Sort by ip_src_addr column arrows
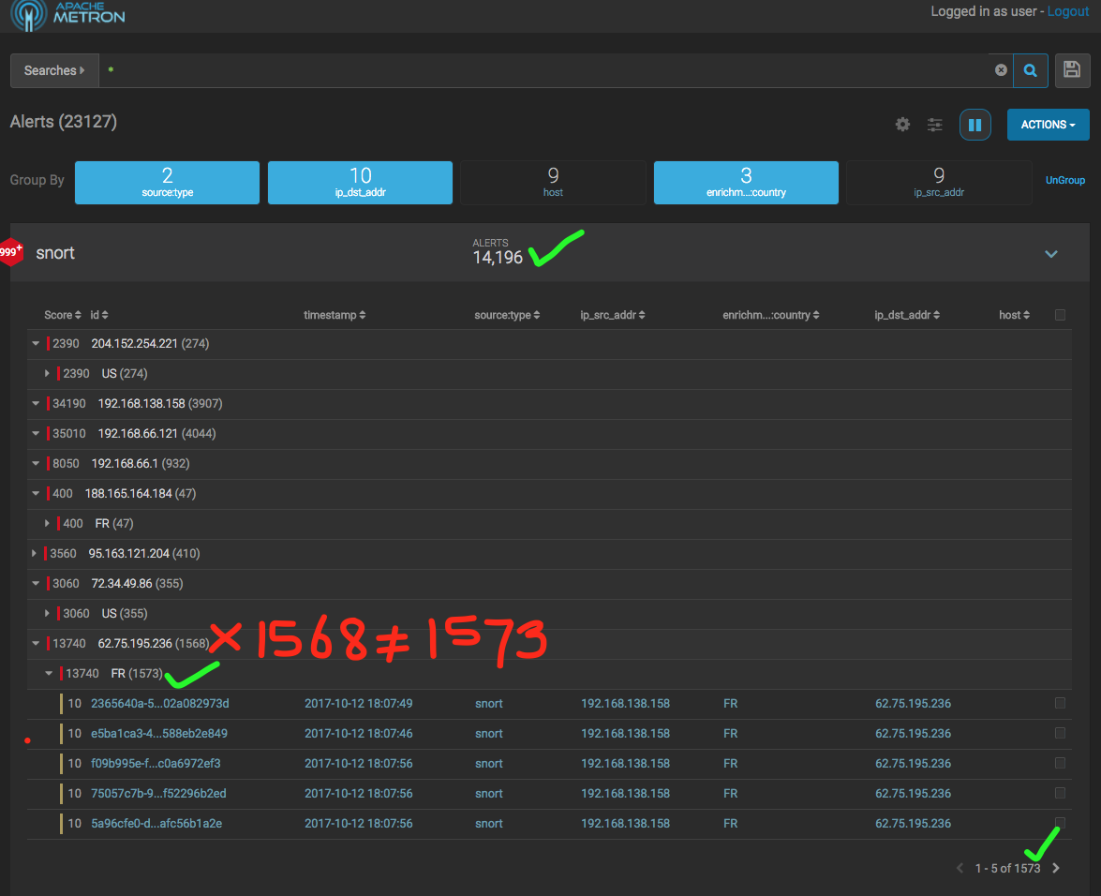Viewport: 1101px width, 896px height. click(642, 315)
